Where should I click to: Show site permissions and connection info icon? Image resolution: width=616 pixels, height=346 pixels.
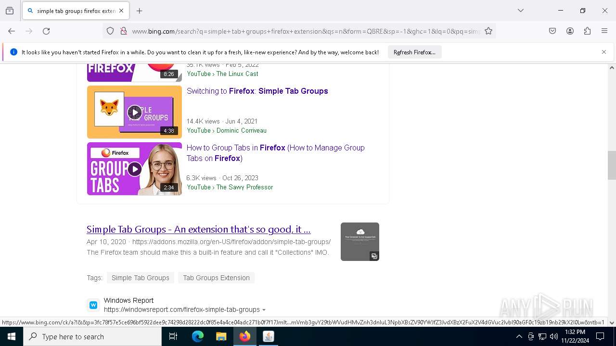[124, 31]
